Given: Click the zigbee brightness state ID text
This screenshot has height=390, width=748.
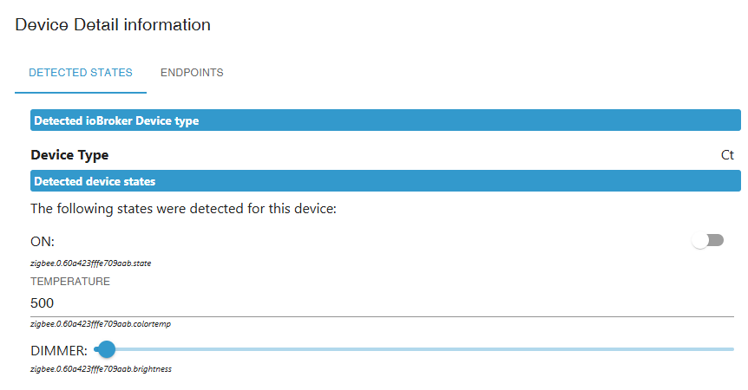Looking at the screenshot, I should [x=101, y=369].
